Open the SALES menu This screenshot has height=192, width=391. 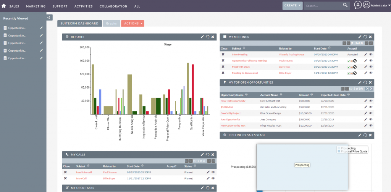14,6
